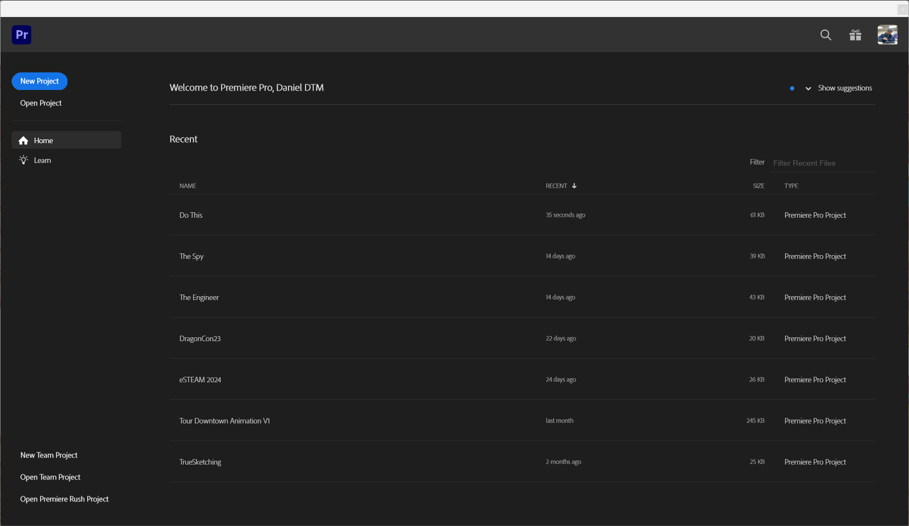The width and height of the screenshot is (909, 526).
Task: Open the user profile avatar
Action: tap(887, 35)
